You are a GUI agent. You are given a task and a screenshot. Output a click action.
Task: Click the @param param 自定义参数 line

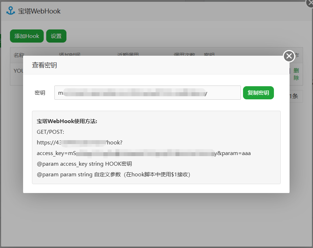pyautogui.click(x=113, y=175)
